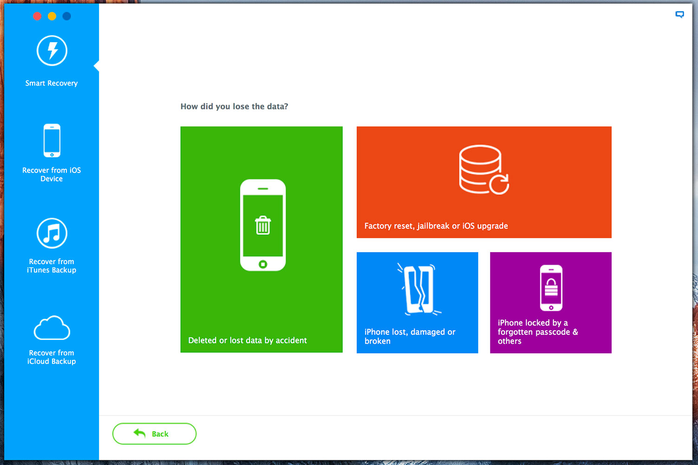Screen dimensions: 698x465
Task: Choose iPhone lost, damaged or broken
Action: pos(417,303)
